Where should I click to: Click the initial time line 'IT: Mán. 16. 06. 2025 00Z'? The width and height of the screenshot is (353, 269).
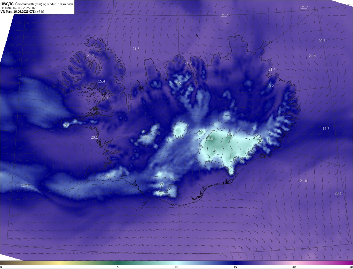[18, 8]
